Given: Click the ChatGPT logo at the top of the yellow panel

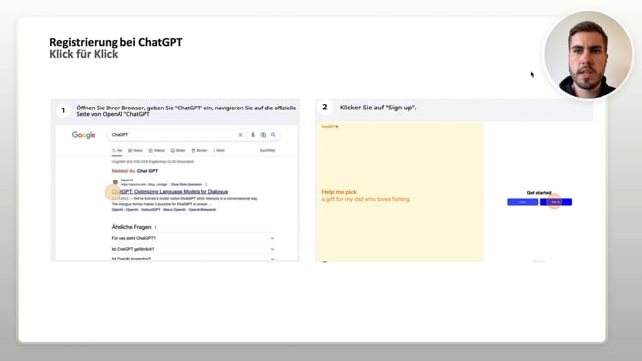Looking at the screenshot, I should click(x=330, y=127).
